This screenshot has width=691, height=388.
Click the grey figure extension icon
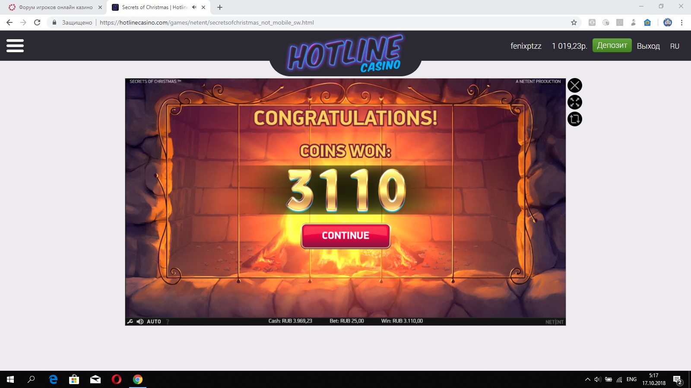click(x=634, y=22)
